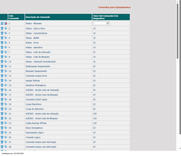This screenshot has width=181, height=156.
Task: Delete command 7 Status - Lista de Liberação
Action: point(2,52)
